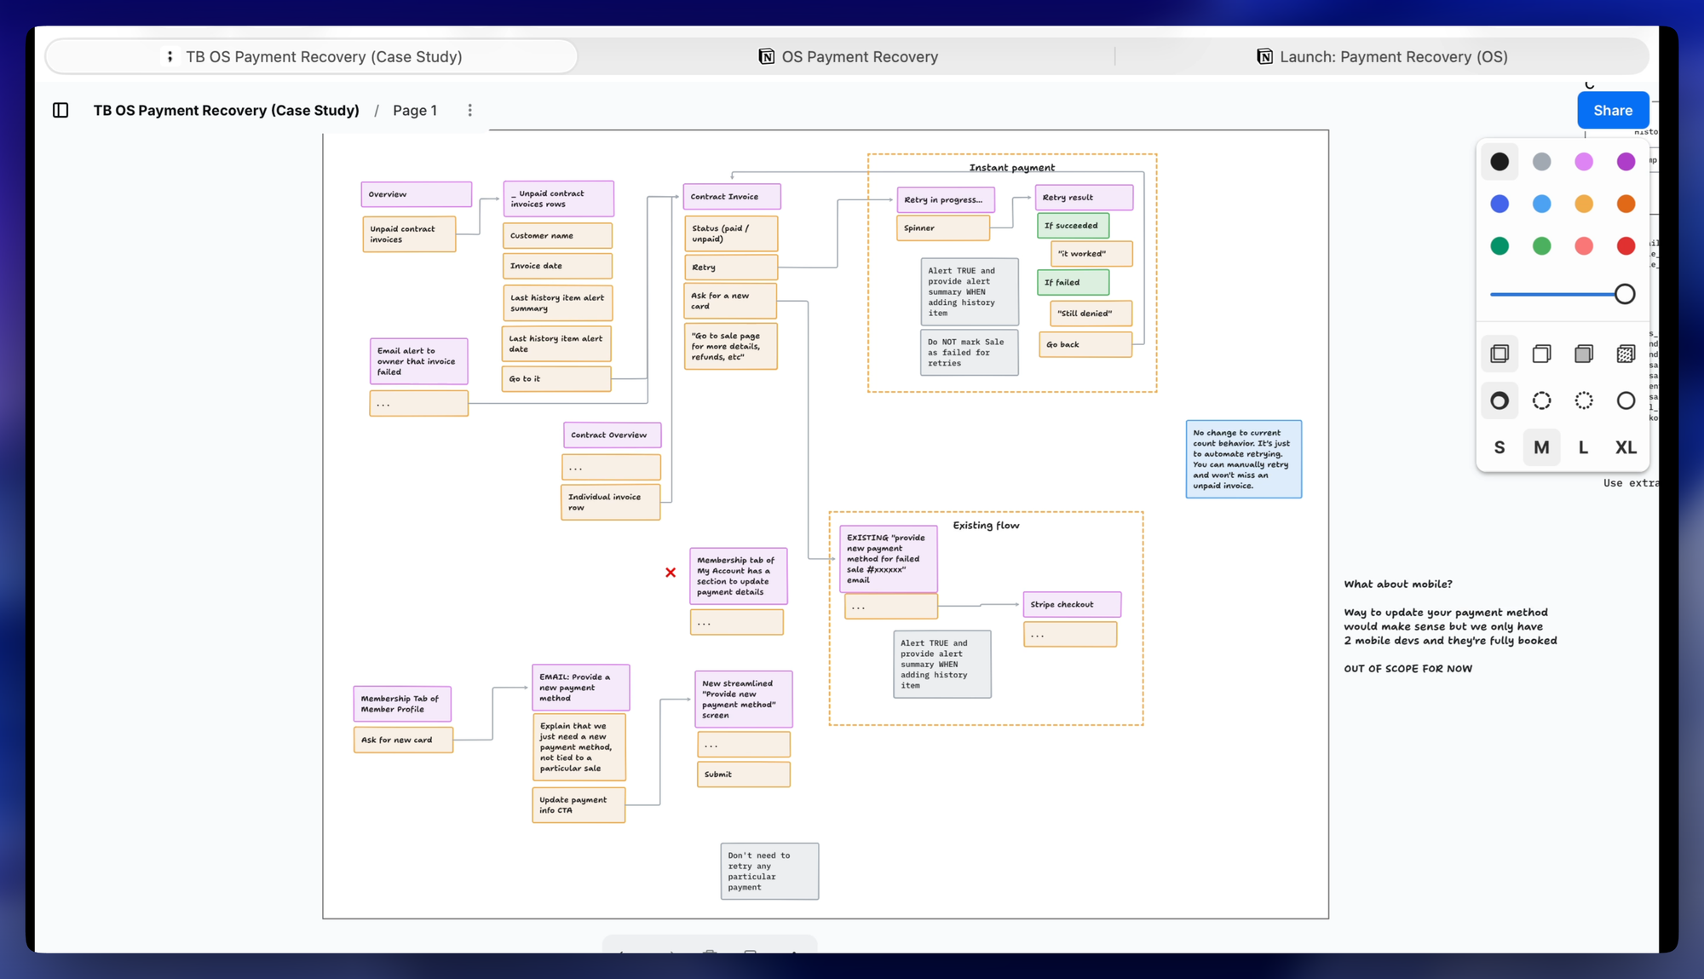The image size is (1704, 979).
Task: Choose the pattern hatch fill style
Action: (x=1625, y=354)
